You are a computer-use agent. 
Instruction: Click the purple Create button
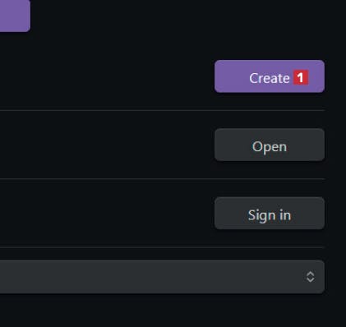[x=270, y=76]
